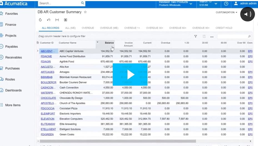Open the BIBIMBAB customer link
Viewport: 258px width, 146px height.
coord(47,77)
